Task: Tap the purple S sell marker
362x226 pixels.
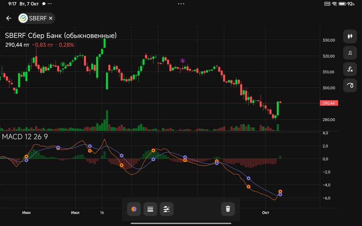Action: click(x=183, y=61)
